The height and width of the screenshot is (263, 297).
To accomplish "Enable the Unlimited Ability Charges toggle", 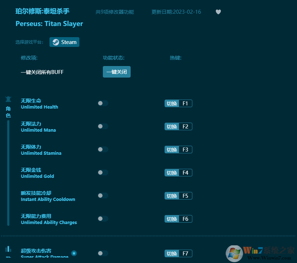I will (103, 219).
